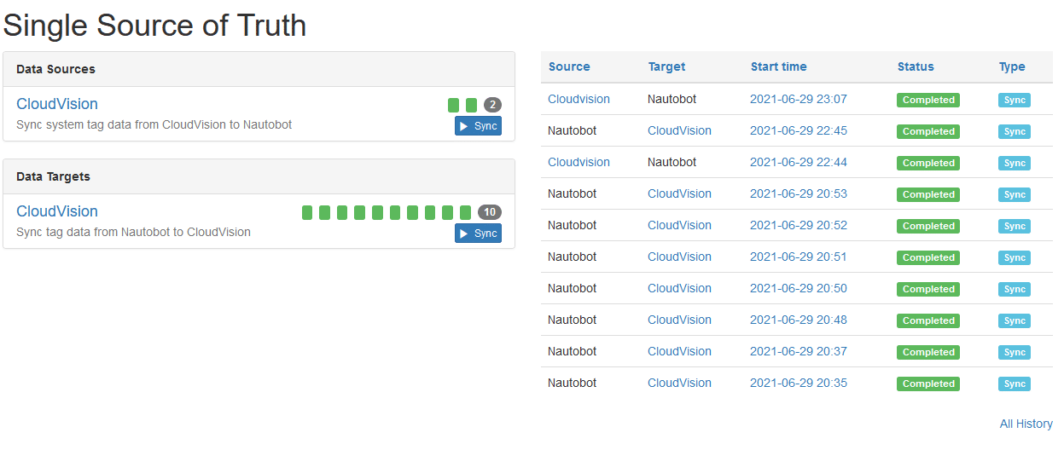Open All History link
Screen dimensions: 1064x450
(x=1026, y=424)
